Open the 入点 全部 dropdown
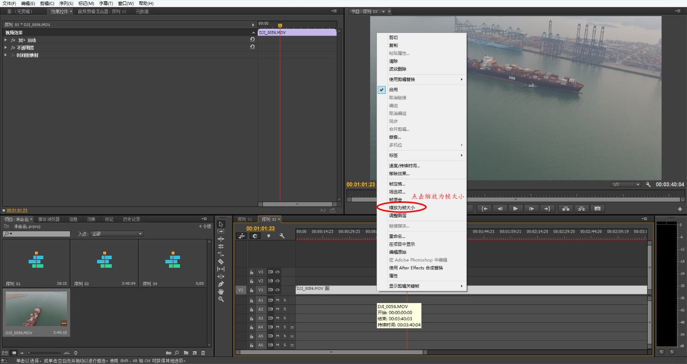The width and height of the screenshot is (687, 364). 116,234
